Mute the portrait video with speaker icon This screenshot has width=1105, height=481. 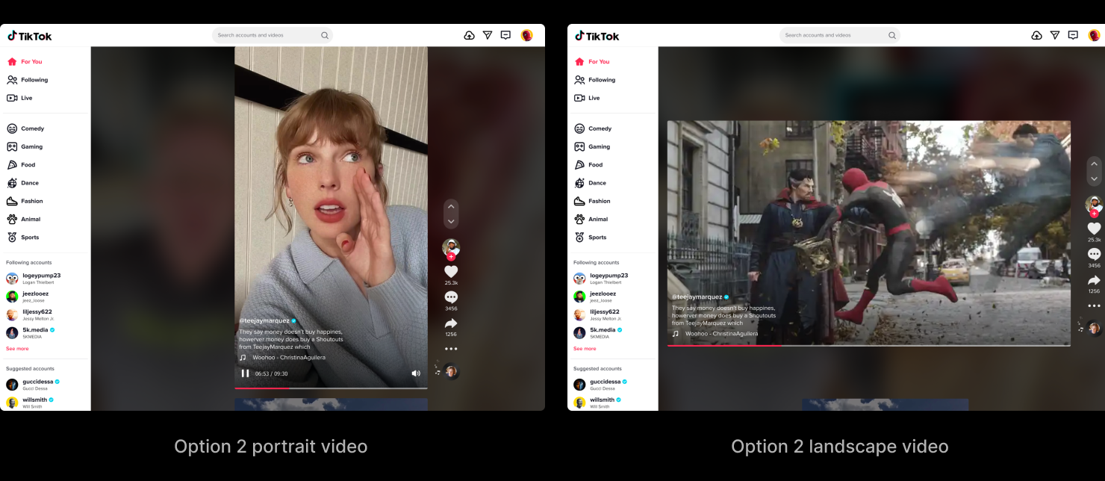pos(416,373)
